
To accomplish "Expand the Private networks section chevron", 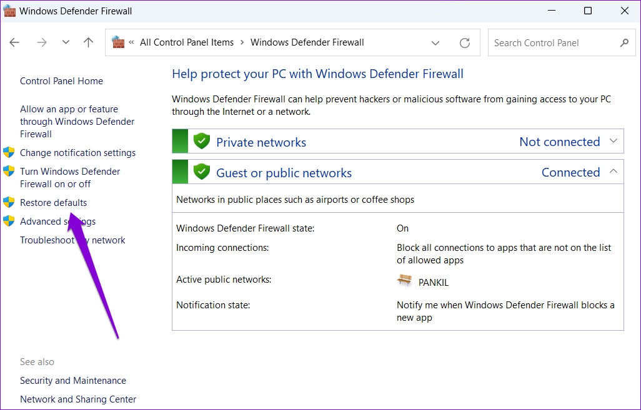I will 614,141.
